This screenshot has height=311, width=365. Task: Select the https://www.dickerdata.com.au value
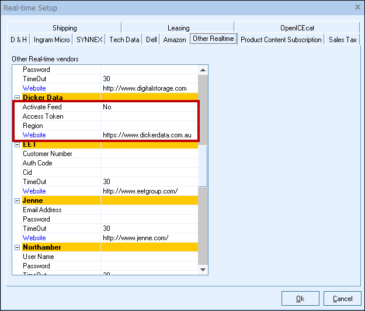click(x=147, y=135)
